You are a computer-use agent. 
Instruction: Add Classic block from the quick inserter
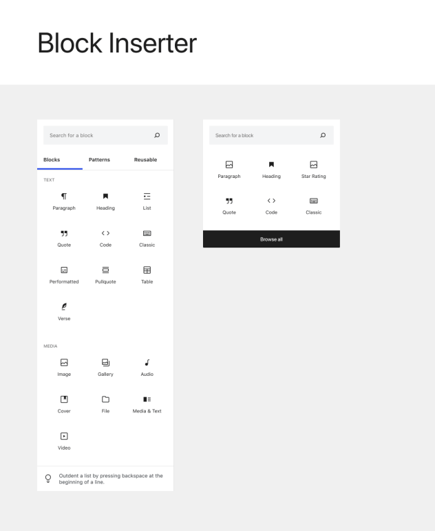[x=313, y=206]
